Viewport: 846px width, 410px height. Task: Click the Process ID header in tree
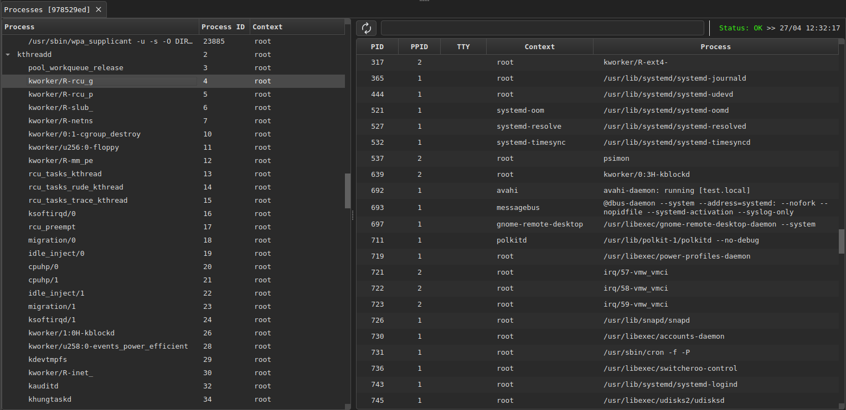(x=223, y=27)
